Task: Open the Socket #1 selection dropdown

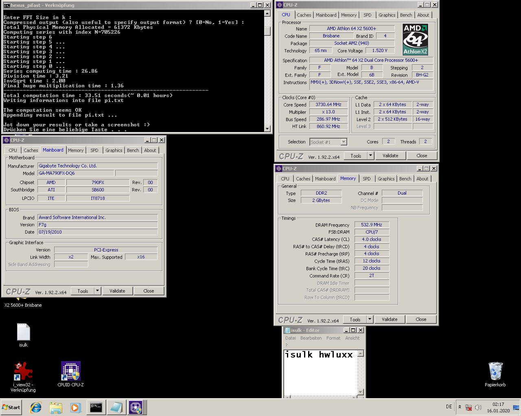Action: 344,142
